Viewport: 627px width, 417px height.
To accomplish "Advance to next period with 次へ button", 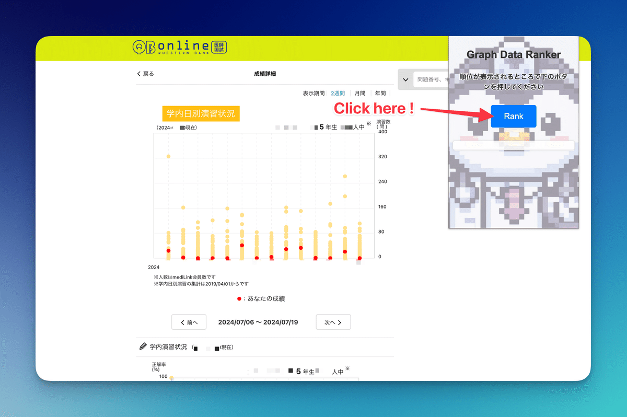I will (x=333, y=322).
